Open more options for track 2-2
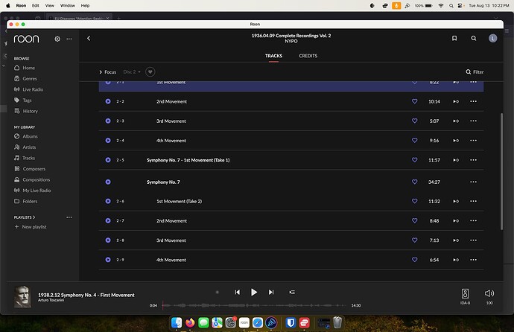Viewport: 514px width, 332px height. [x=473, y=101]
